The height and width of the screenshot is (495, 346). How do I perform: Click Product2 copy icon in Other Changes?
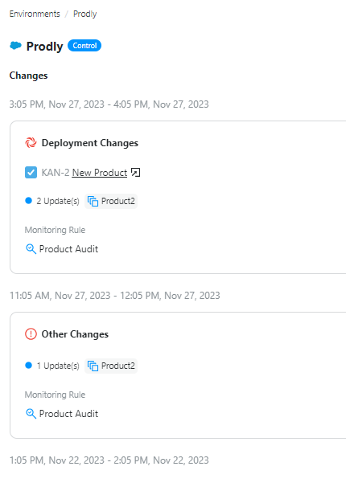pos(93,366)
